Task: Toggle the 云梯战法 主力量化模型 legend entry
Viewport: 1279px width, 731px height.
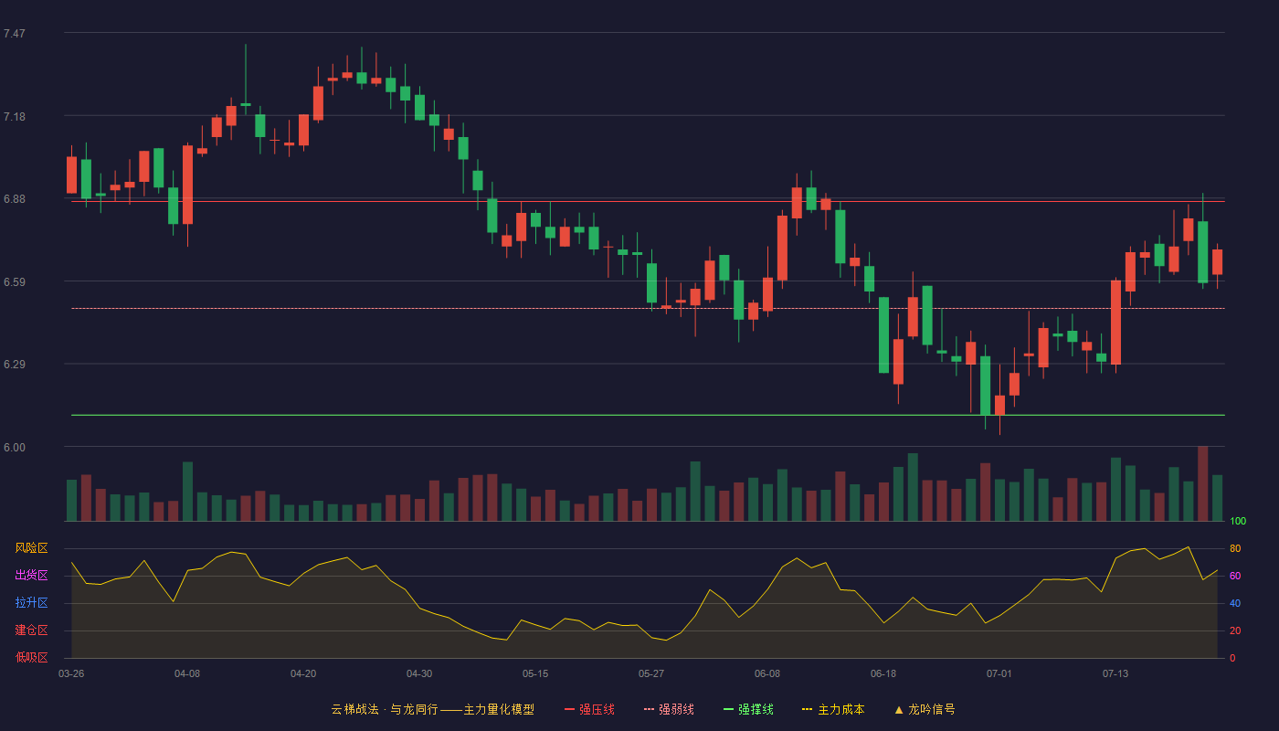Action: (x=432, y=709)
